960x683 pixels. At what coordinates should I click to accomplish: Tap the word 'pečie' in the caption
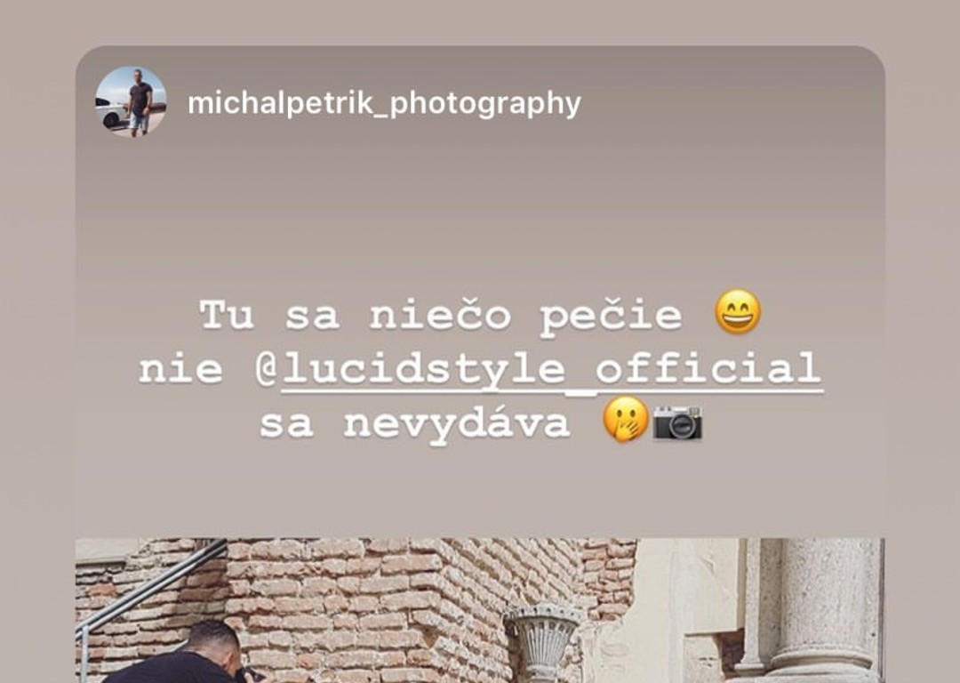tap(611, 317)
